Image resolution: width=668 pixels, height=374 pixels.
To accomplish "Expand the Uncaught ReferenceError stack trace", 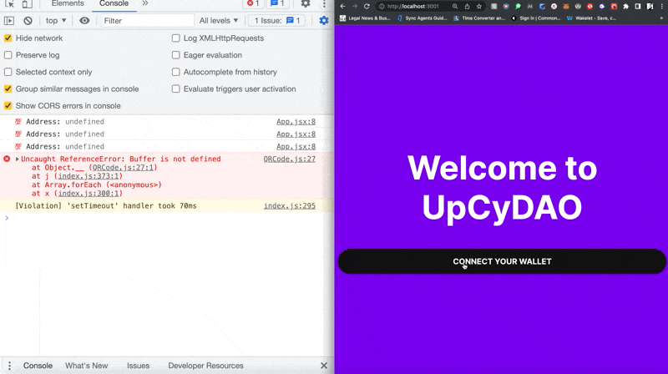I will point(18,159).
